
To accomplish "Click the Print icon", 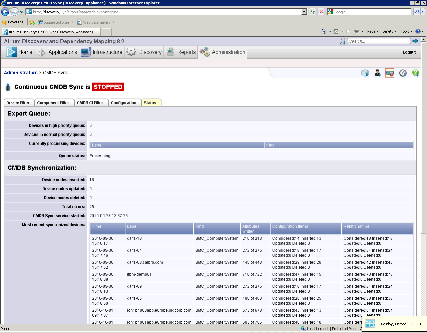I will pyautogui.click(x=357, y=31).
